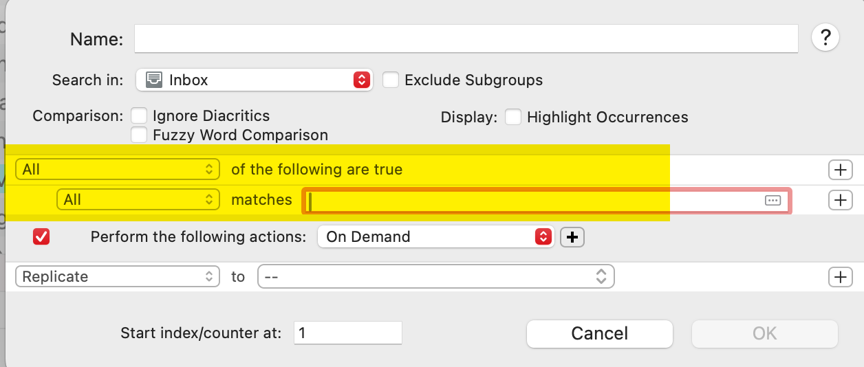Add criterion next to the matches row
Screen dimensions: 864x367
[840, 200]
